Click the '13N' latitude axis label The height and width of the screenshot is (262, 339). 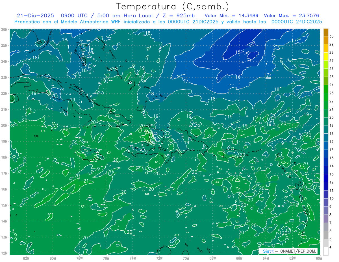coord(4,237)
